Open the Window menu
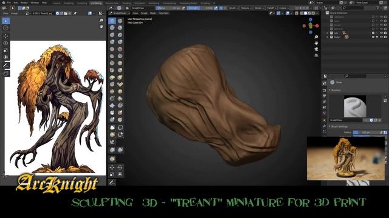The height and width of the screenshot is (218, 389). click(x=35, y=2)
